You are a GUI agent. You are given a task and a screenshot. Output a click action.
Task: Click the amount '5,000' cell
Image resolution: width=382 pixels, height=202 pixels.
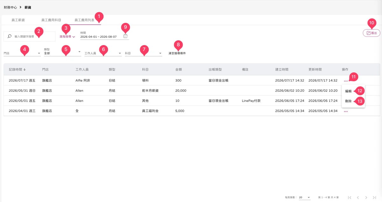[x=180, y=111]
